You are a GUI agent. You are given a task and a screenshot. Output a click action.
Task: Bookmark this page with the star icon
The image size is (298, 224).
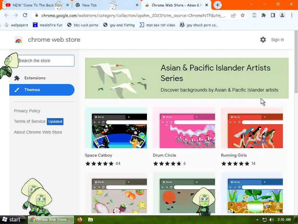243,15
